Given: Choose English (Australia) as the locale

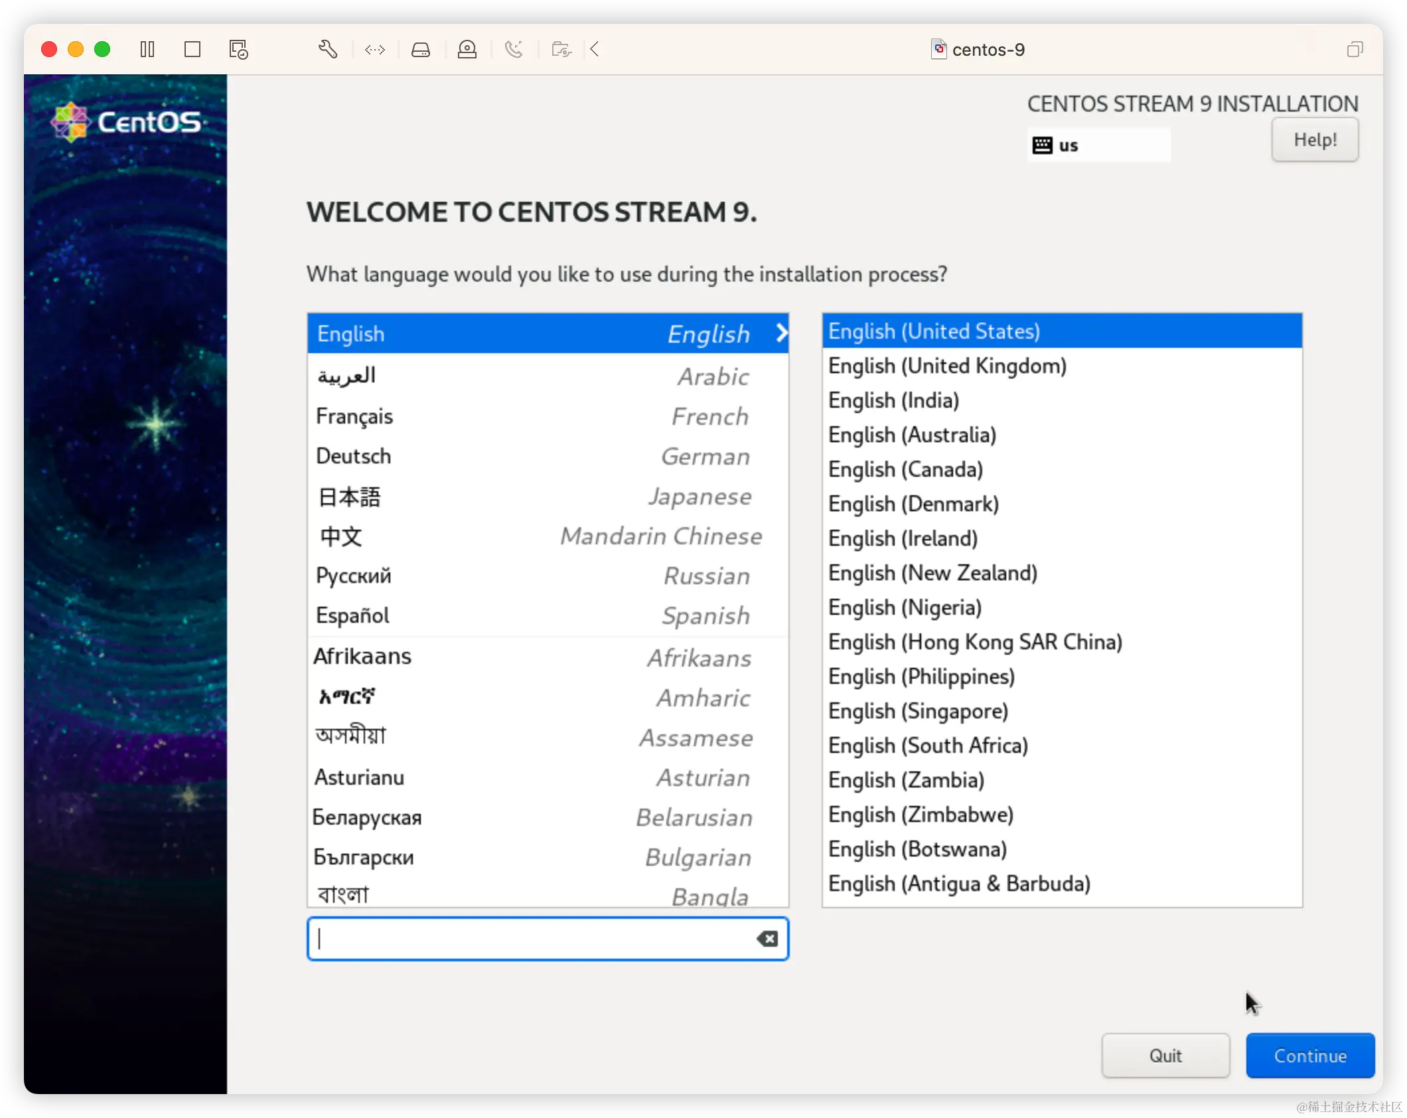Looking at the screenshot, I should click(912, 435).
